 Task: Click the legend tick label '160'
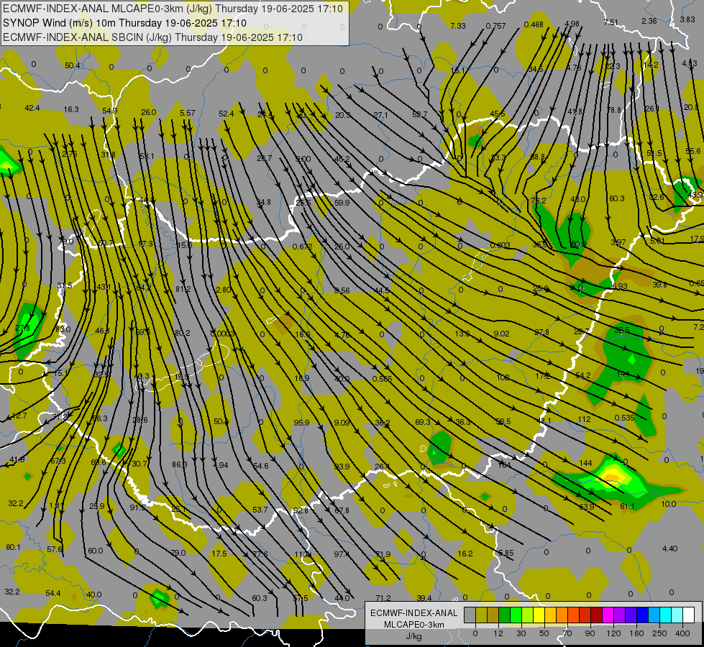coord(636,633)
